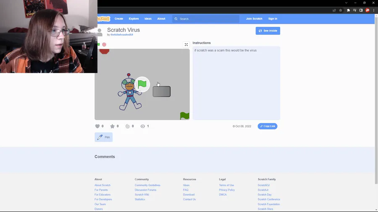Click the remix swirl icon
This screenshot has height=212, width=378.
pyautogui.click(x=128, y=126)
